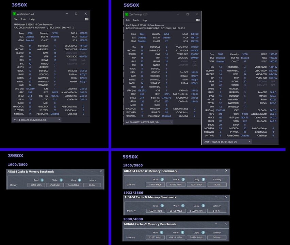The width and height of the screenshot is (290, 245).
Task: Click the green ZenTimings 1.2.3 title bar logo
Action: point(14,14)
